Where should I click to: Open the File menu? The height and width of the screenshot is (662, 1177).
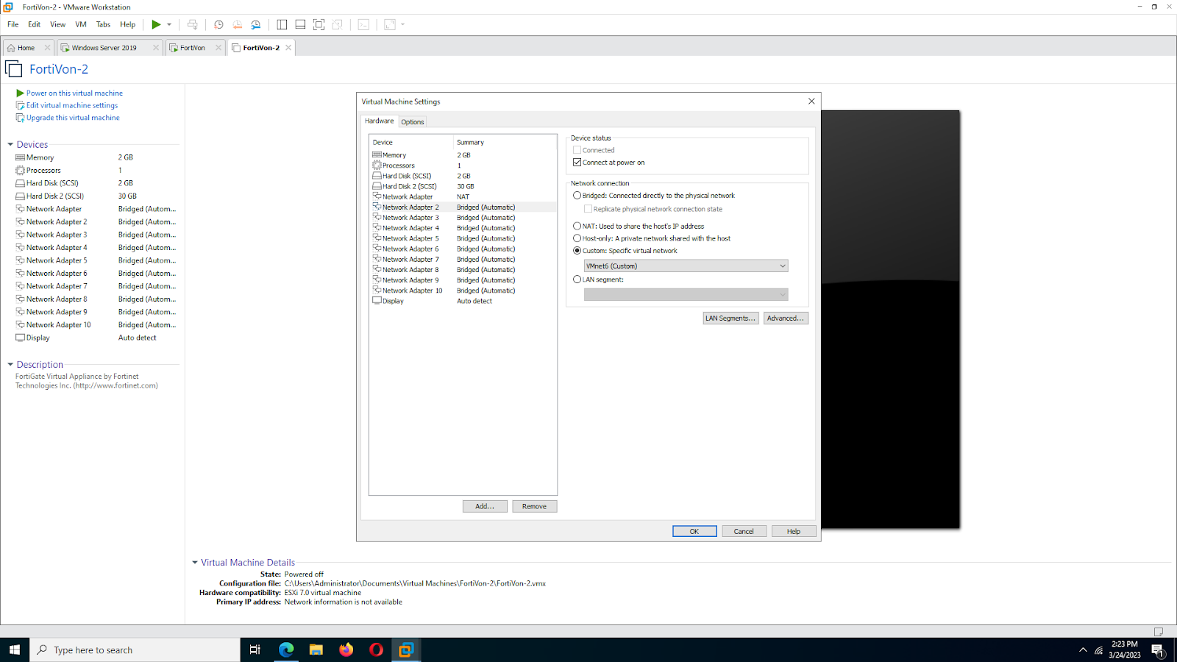(x=13, y=24)
